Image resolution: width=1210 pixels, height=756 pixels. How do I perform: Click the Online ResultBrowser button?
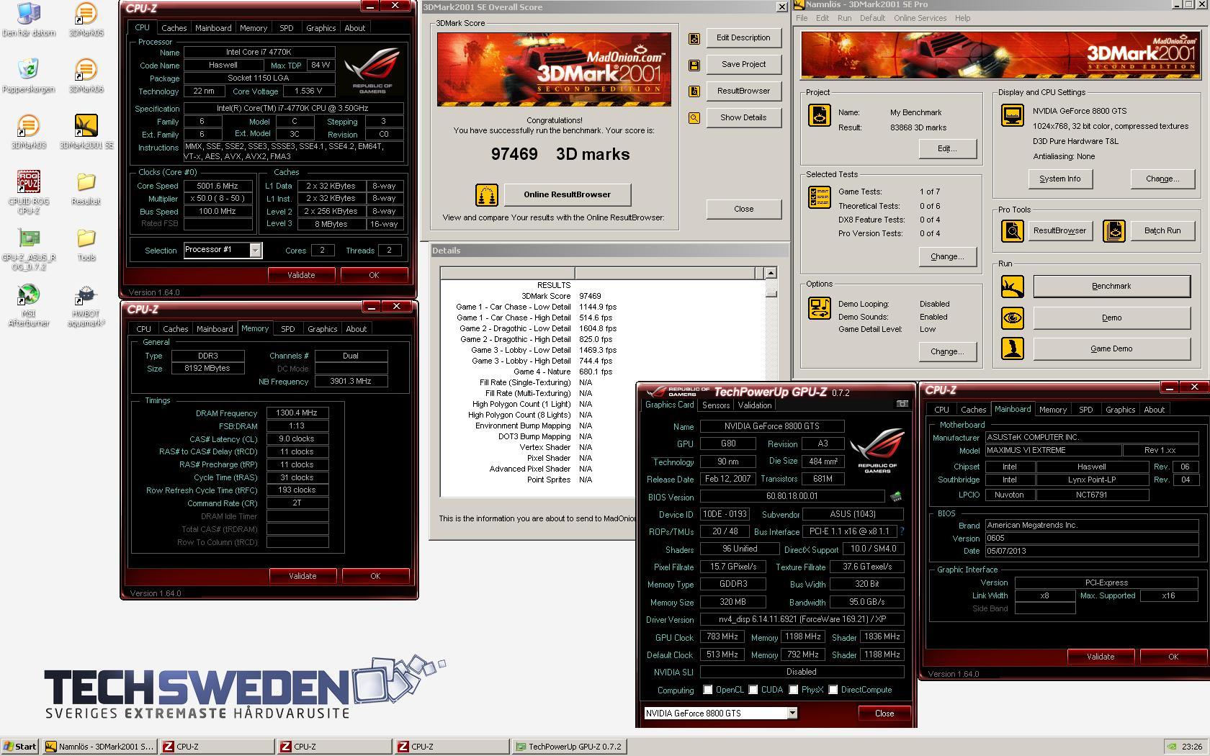(567, 194)
